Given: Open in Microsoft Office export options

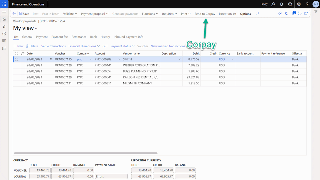Looking at the screenshot, I should pyautogui.click(x=286, y=13).
